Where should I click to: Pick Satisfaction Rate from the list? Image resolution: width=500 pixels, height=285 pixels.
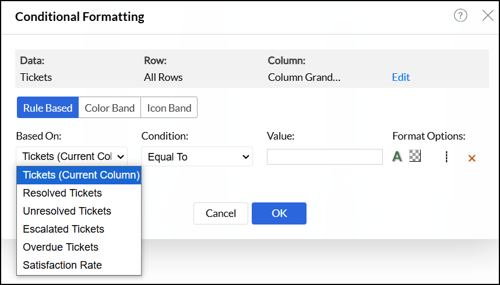coord(62,265)
